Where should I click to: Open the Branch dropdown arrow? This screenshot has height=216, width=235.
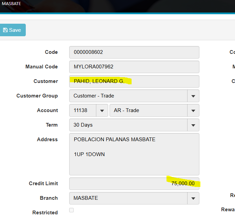193,198
